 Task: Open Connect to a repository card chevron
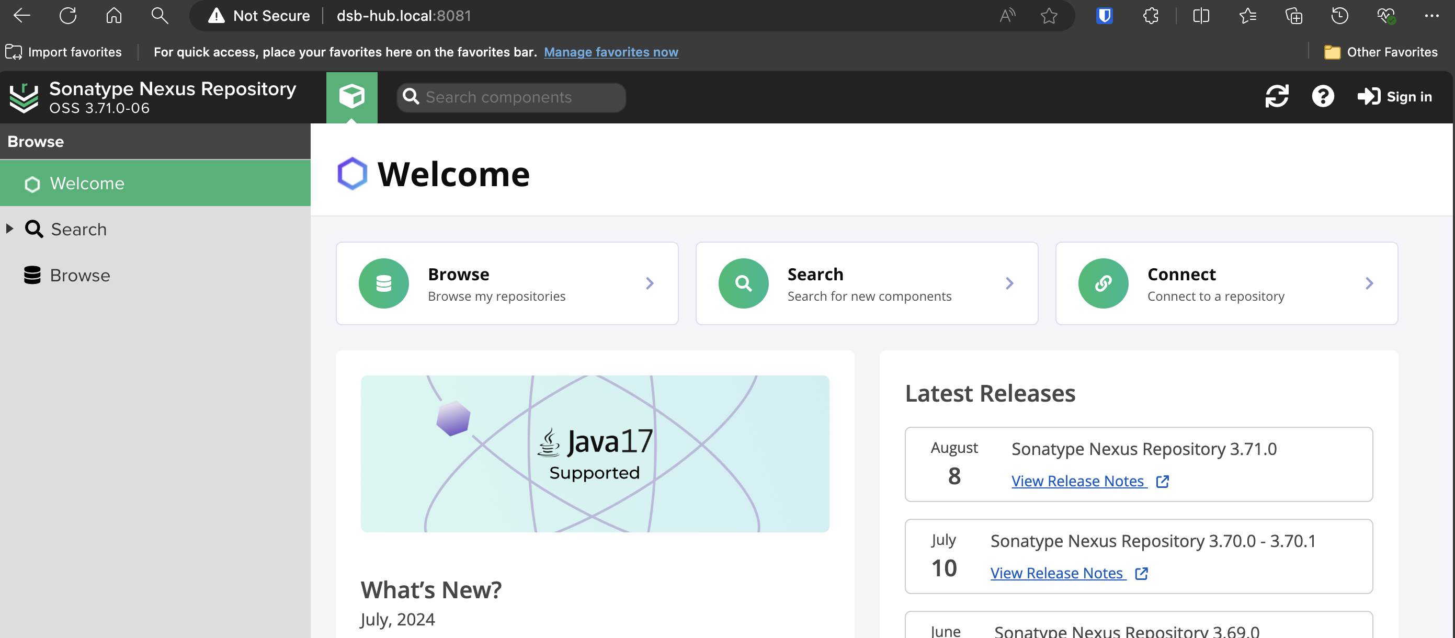click(x=1369, y=283)
